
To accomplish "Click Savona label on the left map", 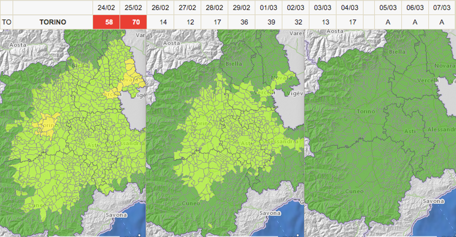I will pos(116,215).
